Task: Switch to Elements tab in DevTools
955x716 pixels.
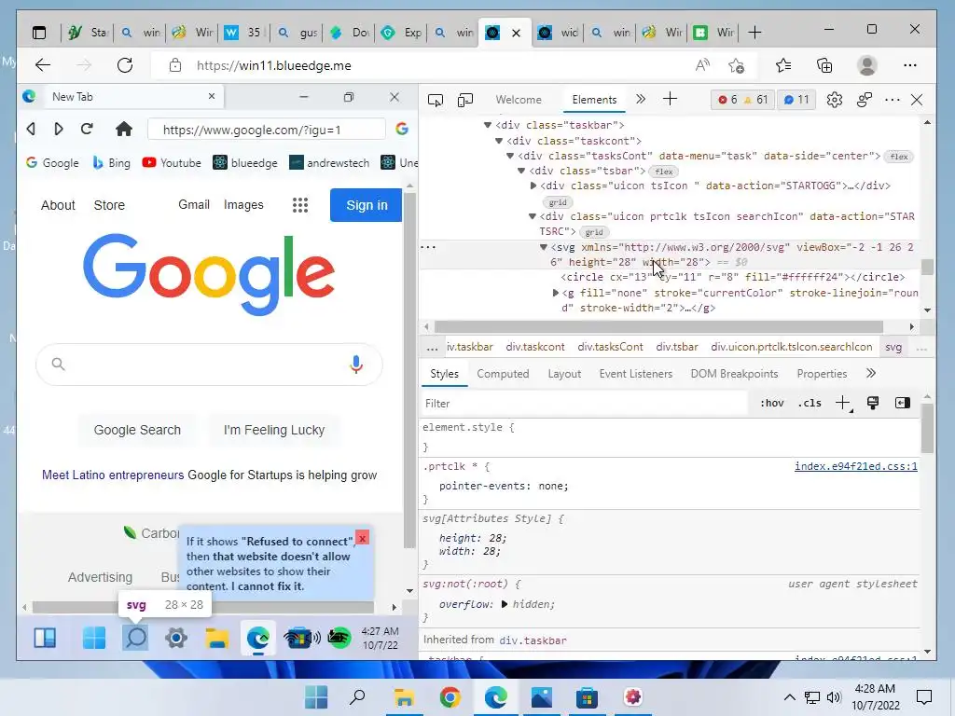Action: click(594, 100)
